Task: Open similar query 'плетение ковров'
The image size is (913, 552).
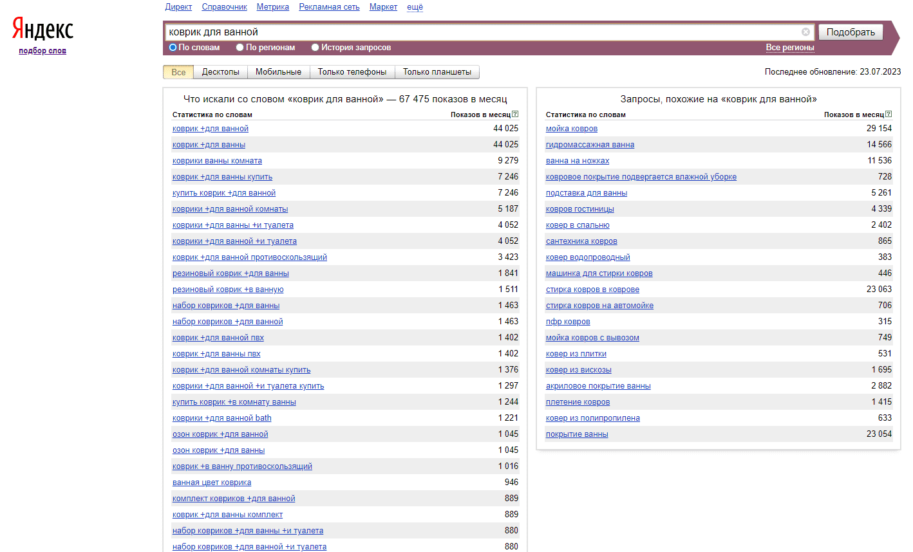Action: tap(578, 402)
